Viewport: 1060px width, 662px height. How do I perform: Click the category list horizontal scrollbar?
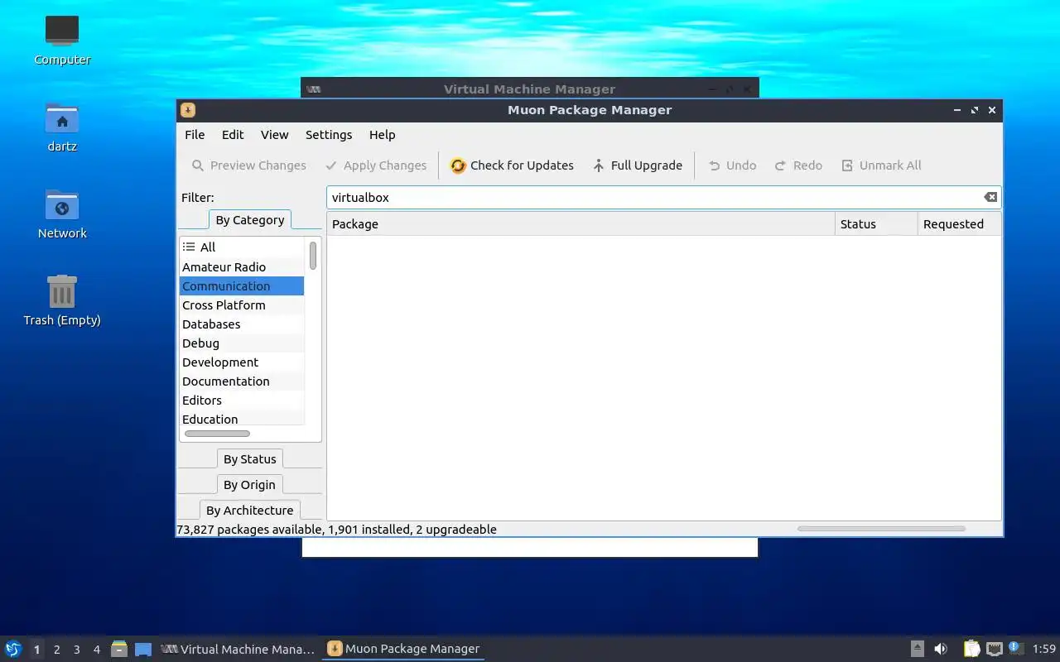217,434
